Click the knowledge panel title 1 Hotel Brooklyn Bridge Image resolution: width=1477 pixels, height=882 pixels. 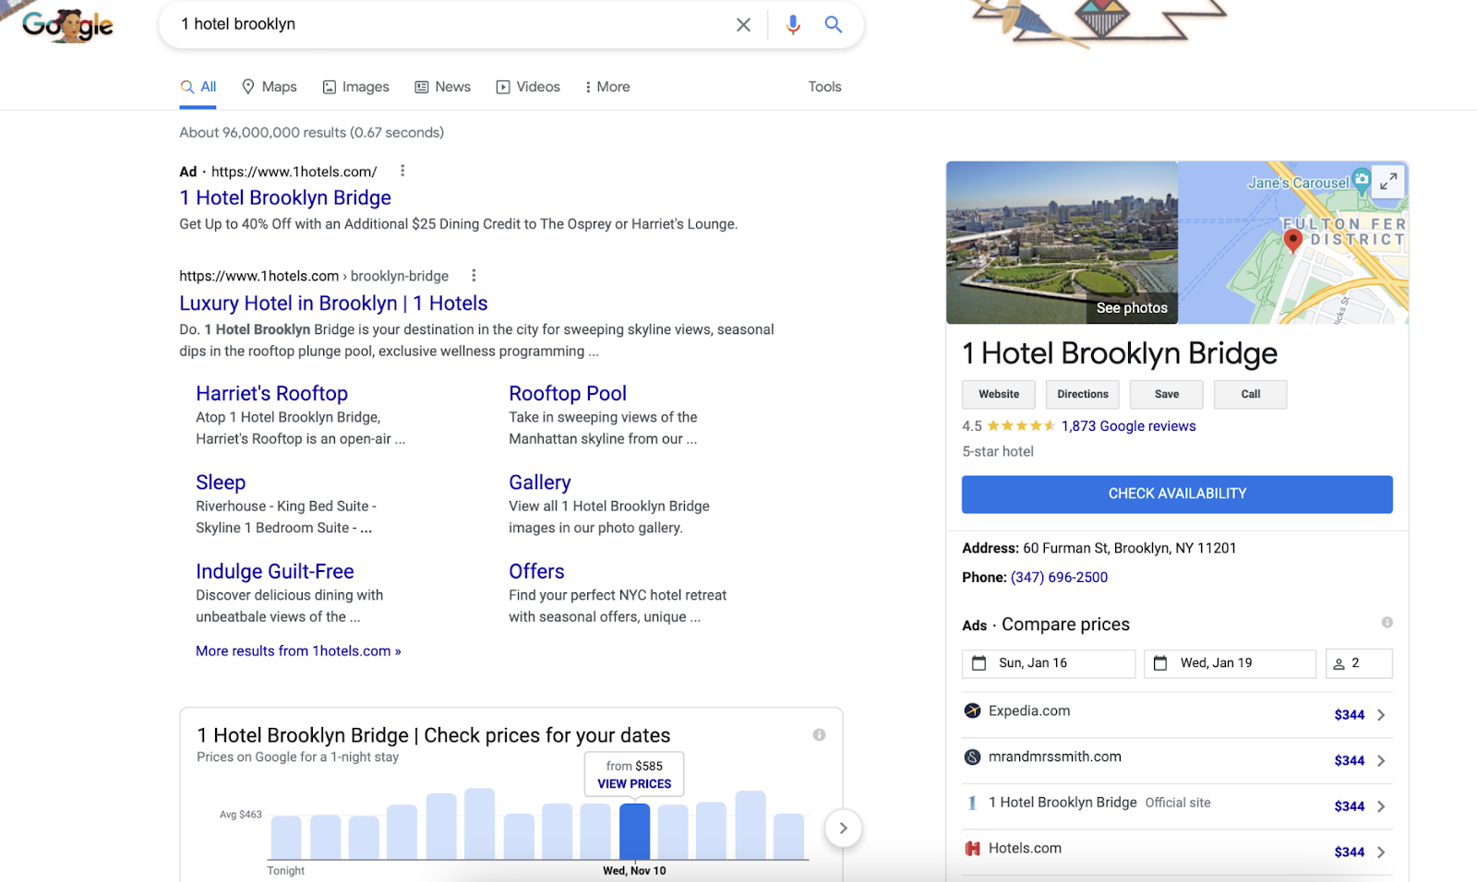(1120, 353)
